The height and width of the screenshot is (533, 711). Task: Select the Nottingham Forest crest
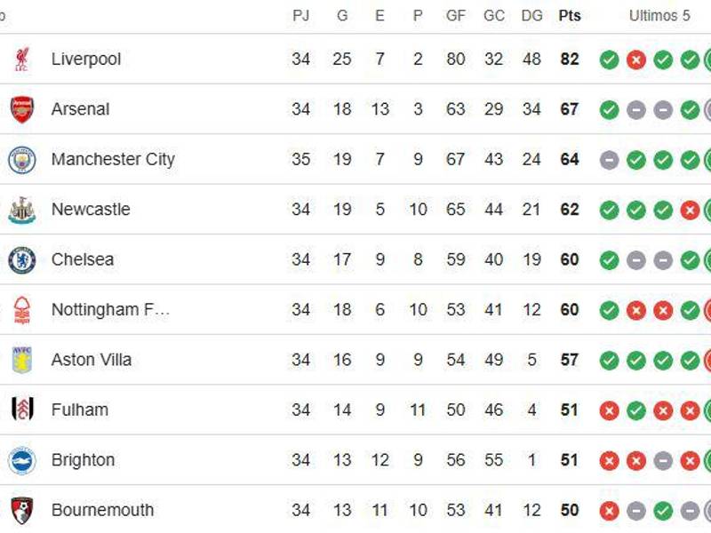click(x=22, y=309)
